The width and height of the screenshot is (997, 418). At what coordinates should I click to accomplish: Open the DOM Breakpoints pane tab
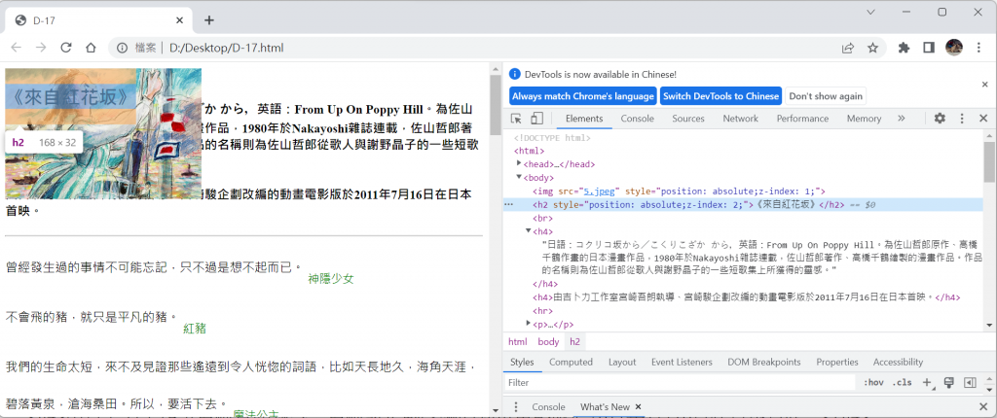click(763, 362)
